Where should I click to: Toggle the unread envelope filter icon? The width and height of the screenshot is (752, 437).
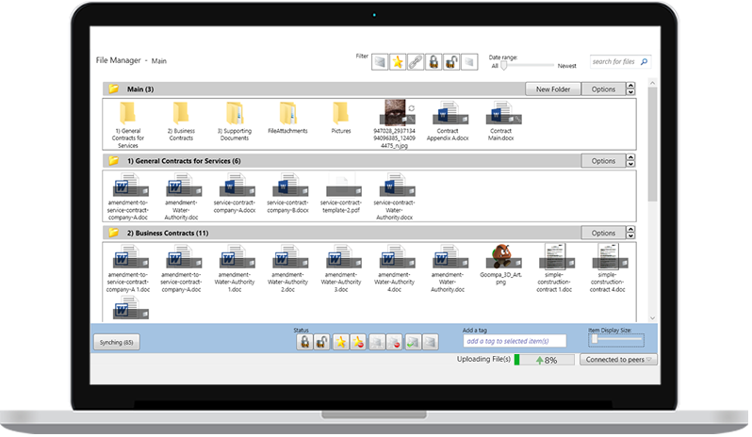[380, 62]
